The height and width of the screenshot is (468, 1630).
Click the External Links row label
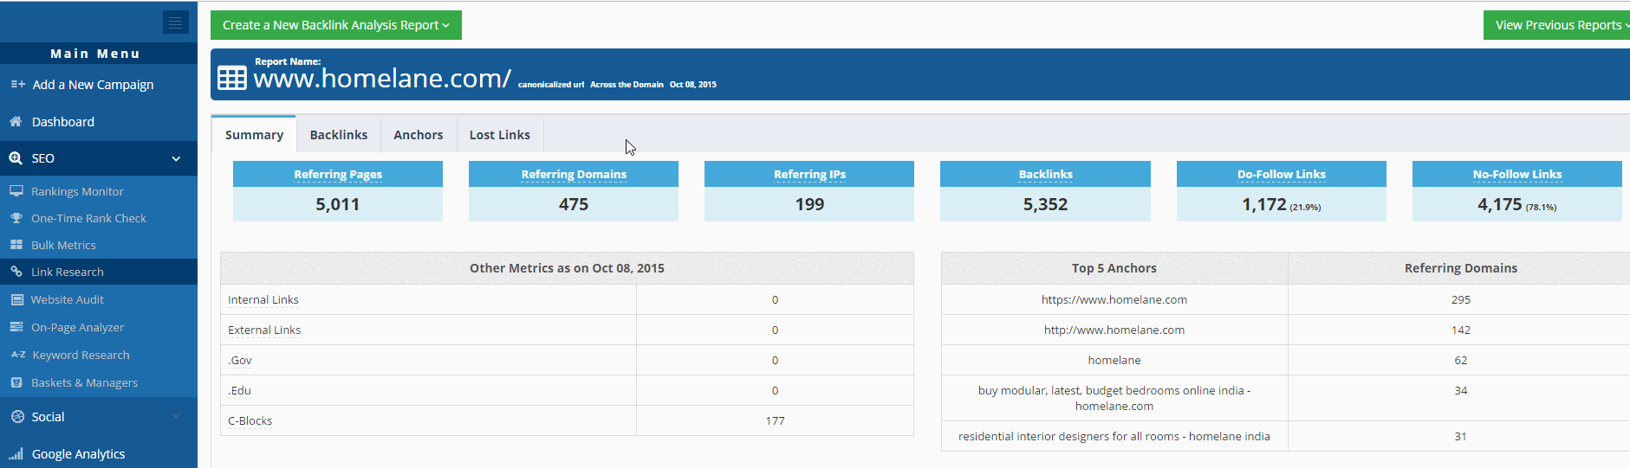click(264, 330)
